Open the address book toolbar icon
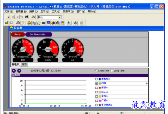This screenshot has width=168, height=114. click(75, 23)
